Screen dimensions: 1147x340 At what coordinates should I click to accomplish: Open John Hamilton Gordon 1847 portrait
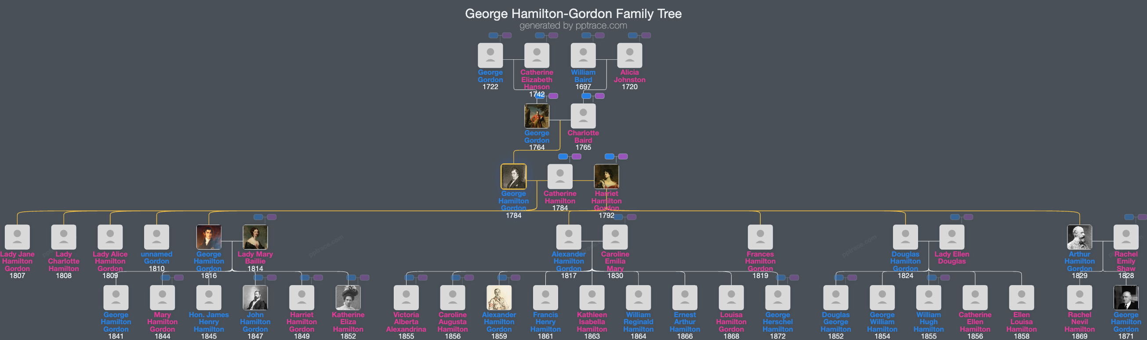[255, 297]
